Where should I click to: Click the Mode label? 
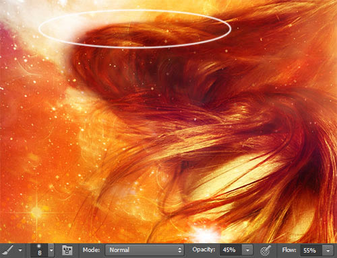91,250
